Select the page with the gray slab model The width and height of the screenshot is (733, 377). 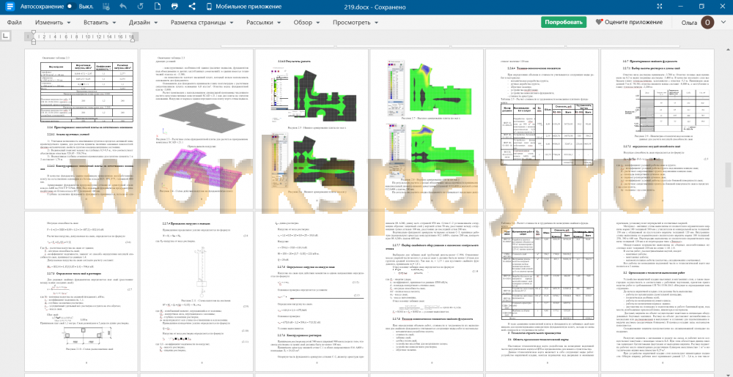(196, 128)
